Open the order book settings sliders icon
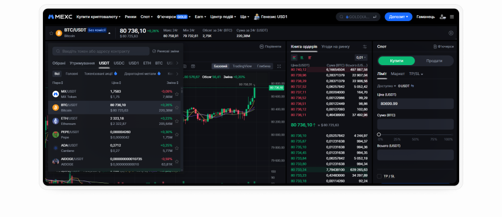 pos(364,47)
